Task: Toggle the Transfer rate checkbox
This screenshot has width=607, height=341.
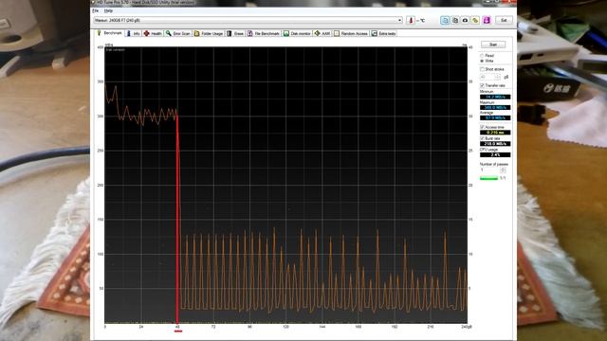Action: click(x=483, y=85)
